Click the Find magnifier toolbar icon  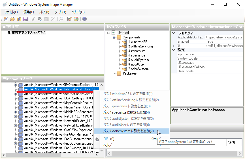click(61, 19)
